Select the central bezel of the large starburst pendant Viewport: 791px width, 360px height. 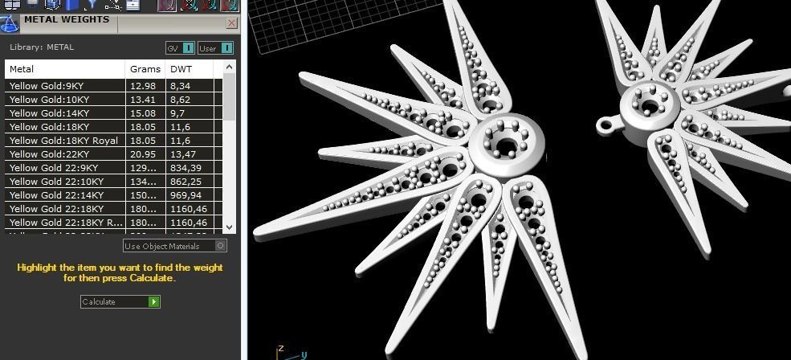(x=506, y=145)
